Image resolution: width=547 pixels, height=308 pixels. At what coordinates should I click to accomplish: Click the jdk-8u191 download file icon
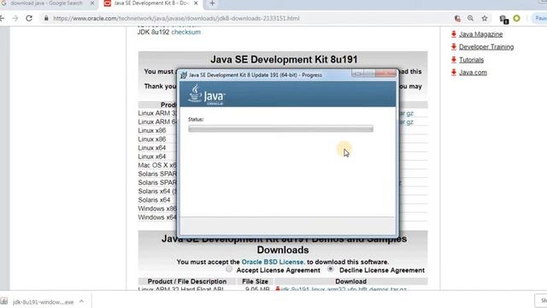point(4,301)
